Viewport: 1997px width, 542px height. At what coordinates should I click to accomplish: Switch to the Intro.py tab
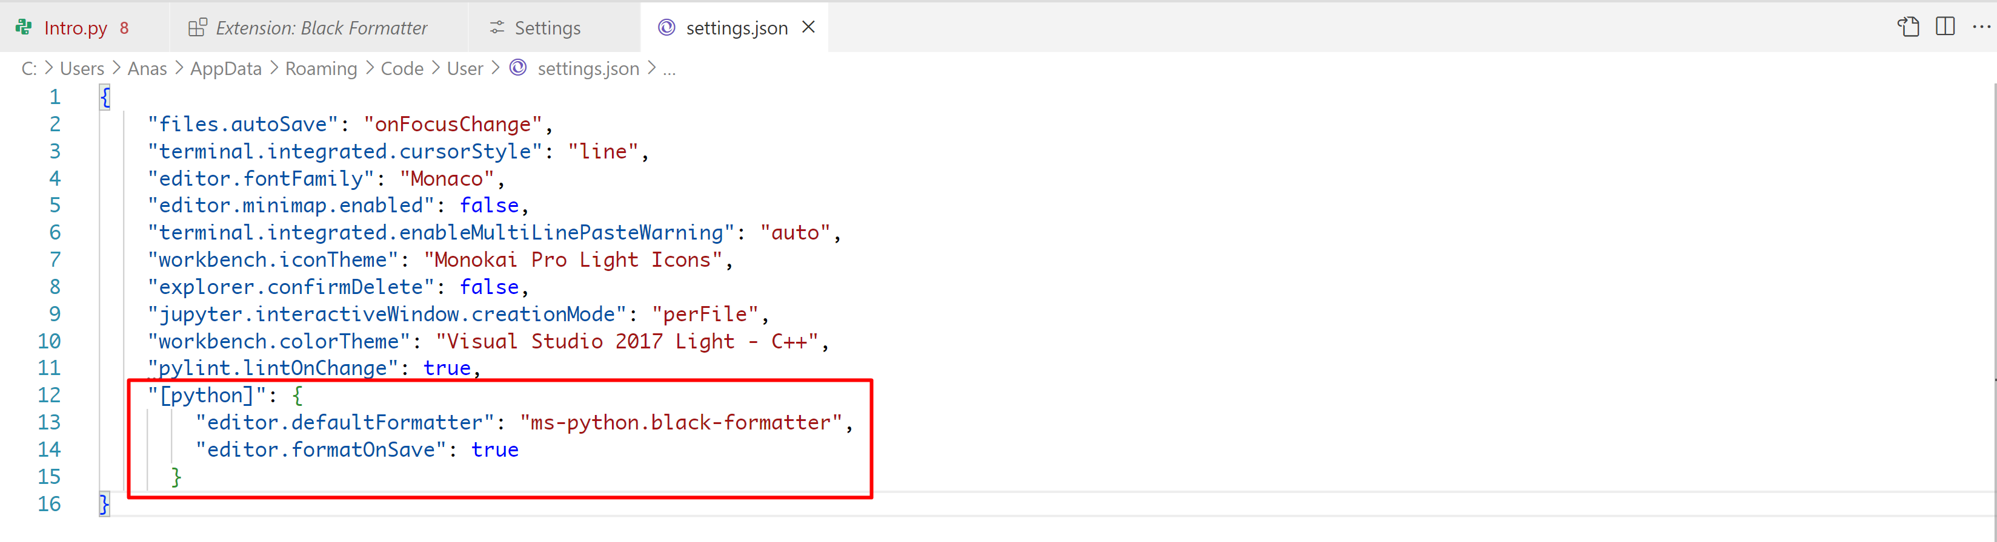click(75, 28)
